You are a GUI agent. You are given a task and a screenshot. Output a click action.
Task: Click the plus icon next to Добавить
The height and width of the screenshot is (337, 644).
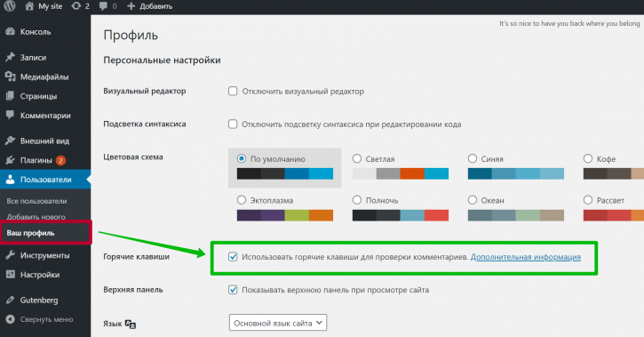[x=131, y=5]
